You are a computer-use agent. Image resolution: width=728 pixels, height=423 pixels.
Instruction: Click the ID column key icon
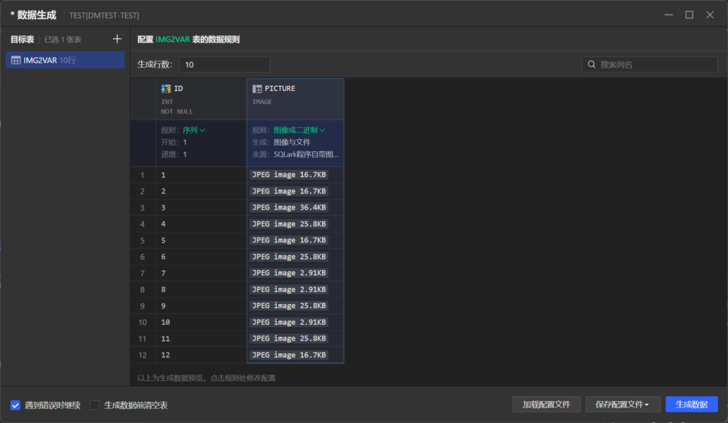coord(166,89)
